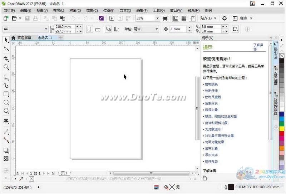Click the 页1 page tab

tap(64, 173)
